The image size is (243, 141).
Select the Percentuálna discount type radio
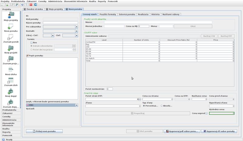pos(144,106)
